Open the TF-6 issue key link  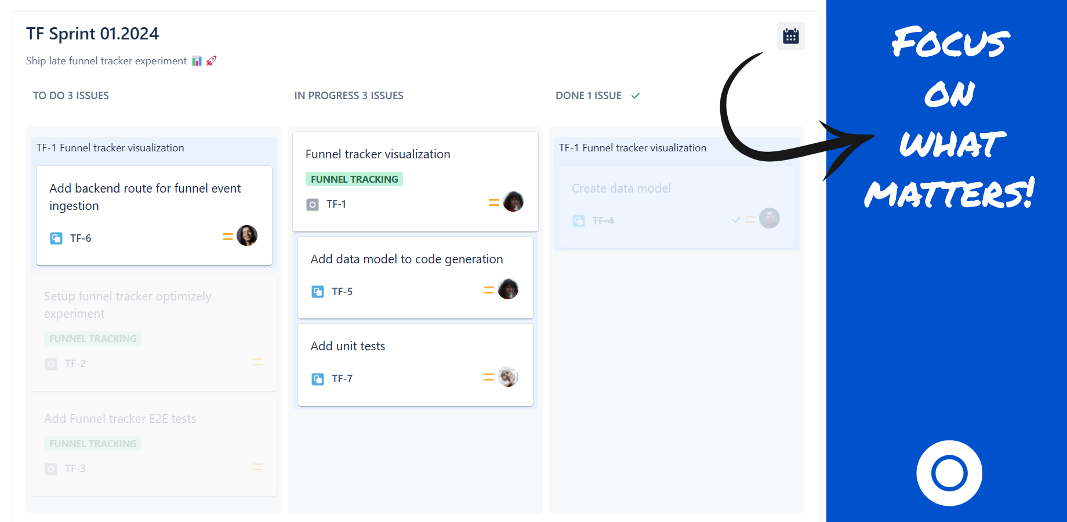tap(81, 238)
